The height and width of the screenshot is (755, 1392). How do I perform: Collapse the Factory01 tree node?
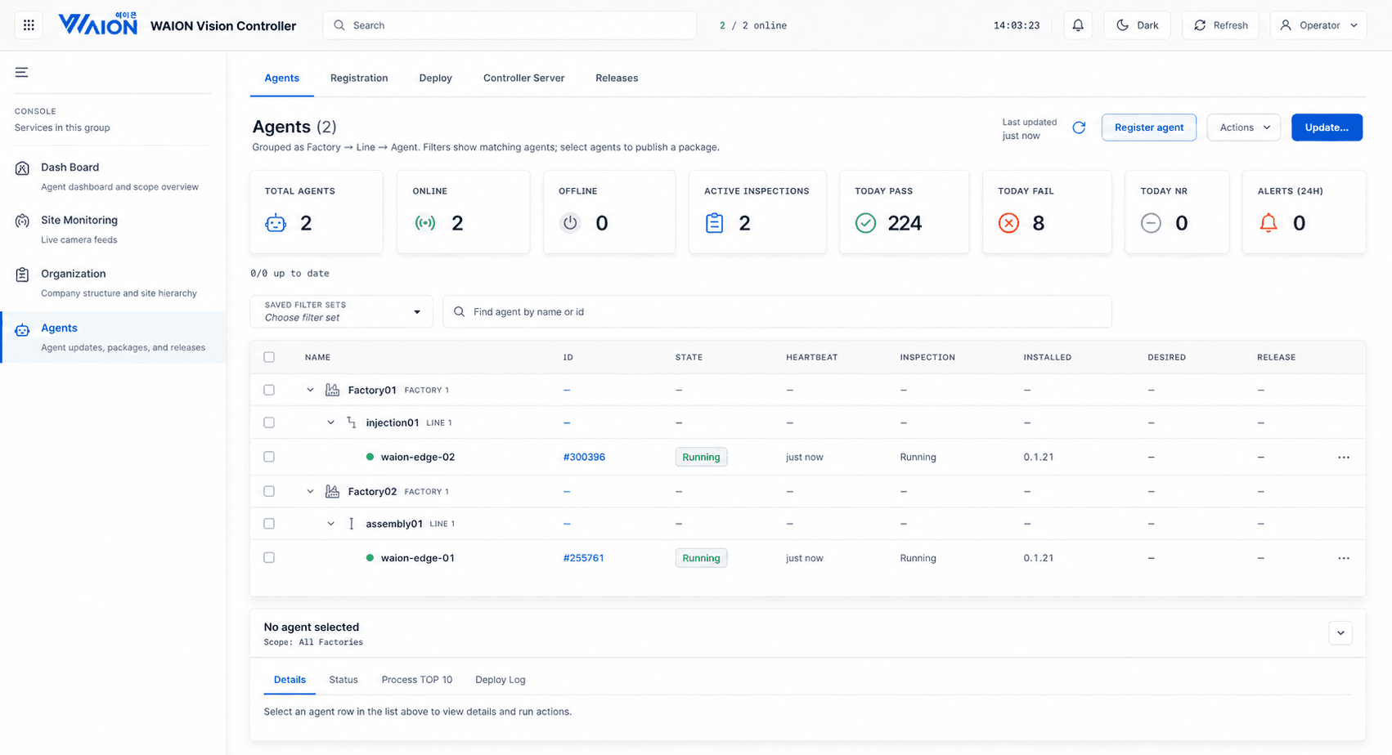pyautogui.click(x=310, y=390)
